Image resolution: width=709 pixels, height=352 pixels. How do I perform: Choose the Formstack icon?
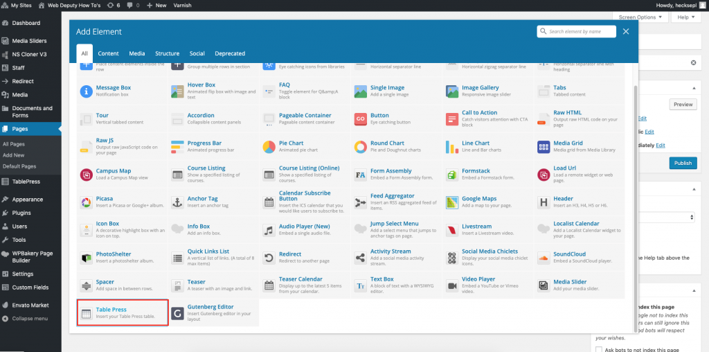coord(452,174)
